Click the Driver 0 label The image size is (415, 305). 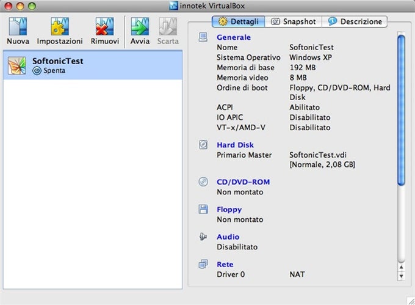[x=231, y=274]
